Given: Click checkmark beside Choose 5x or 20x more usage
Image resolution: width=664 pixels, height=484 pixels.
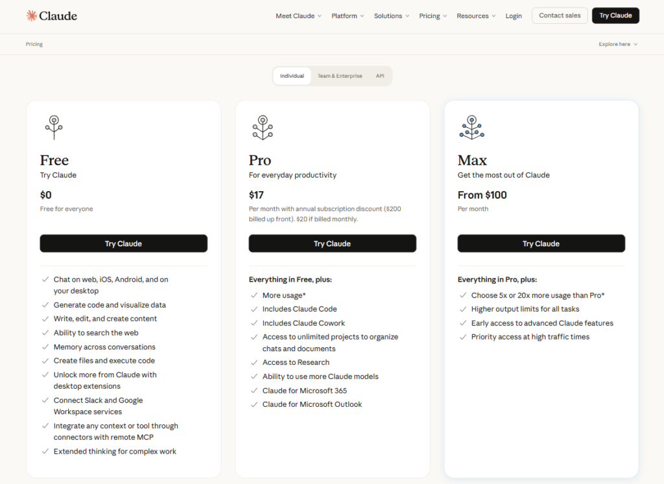Looking at the screenshot, I should pyautogui.click(x=463, y=295).
